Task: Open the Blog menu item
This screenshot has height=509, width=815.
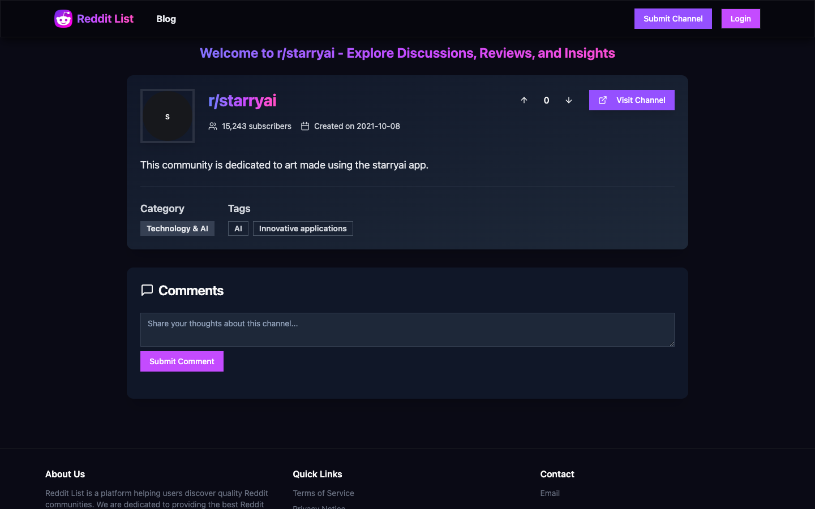Action: (x=166, y=19)
